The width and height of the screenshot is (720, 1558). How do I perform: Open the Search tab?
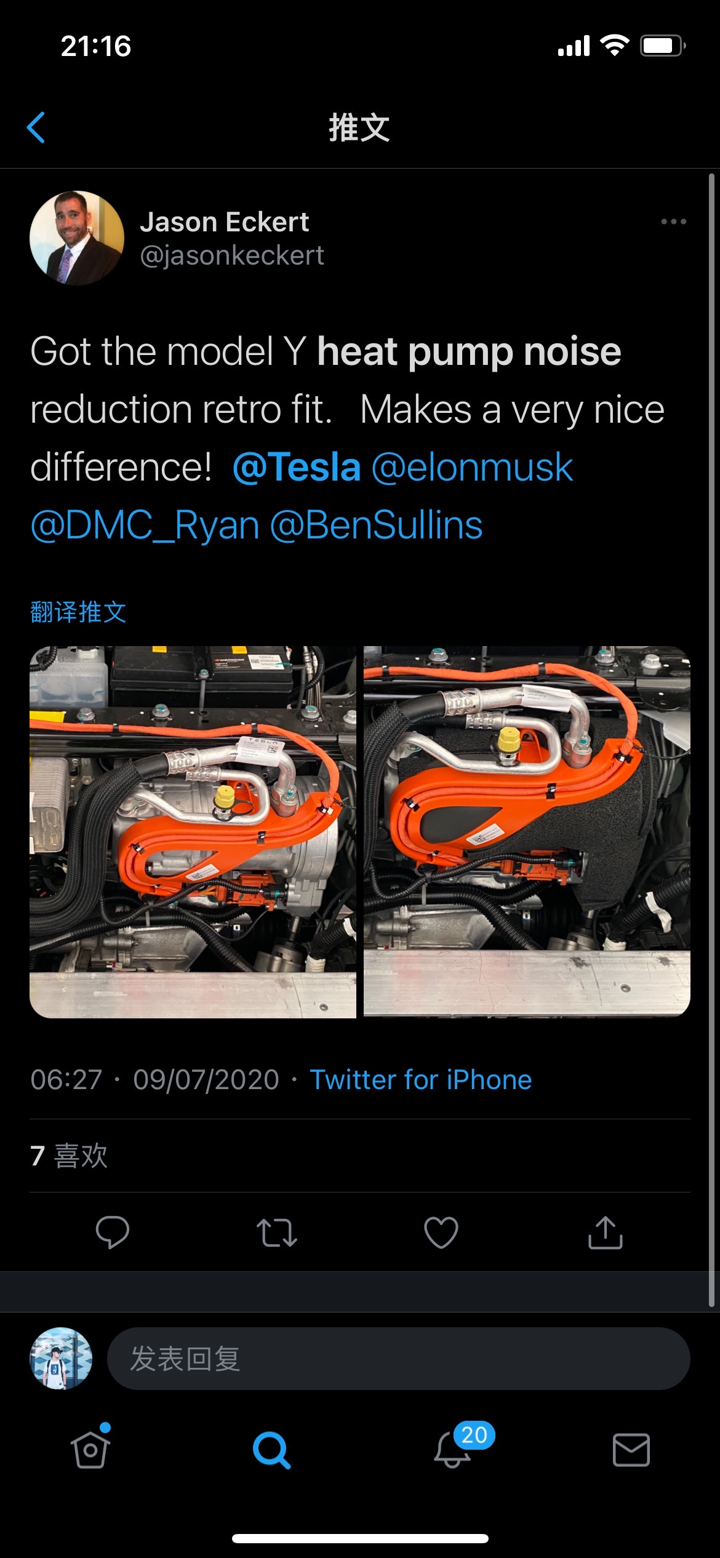tap(271, 1450)
